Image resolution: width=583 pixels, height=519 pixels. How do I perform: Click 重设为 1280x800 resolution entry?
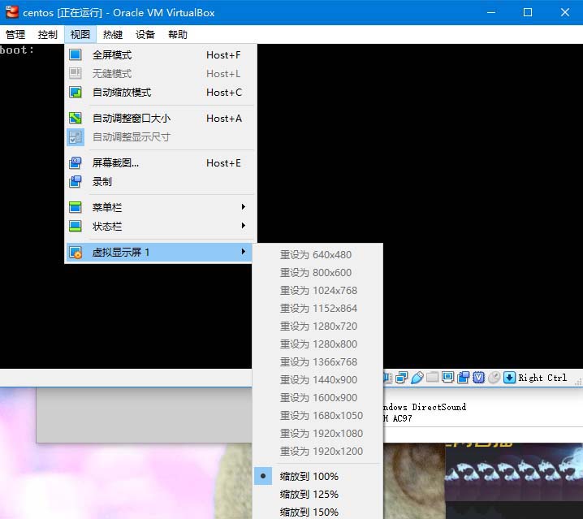(317, 344)
